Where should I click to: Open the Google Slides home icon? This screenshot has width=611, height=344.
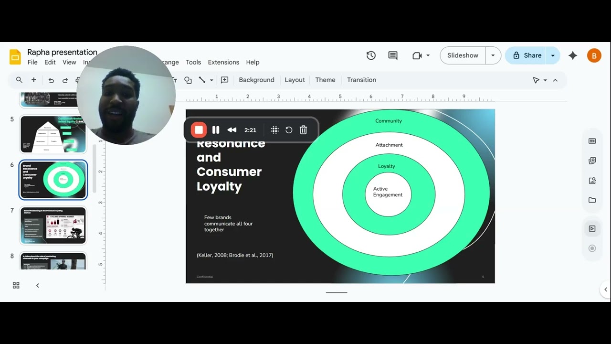tap(15, 56)
